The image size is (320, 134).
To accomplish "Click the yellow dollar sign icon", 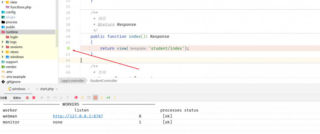I will pos(102,98).
